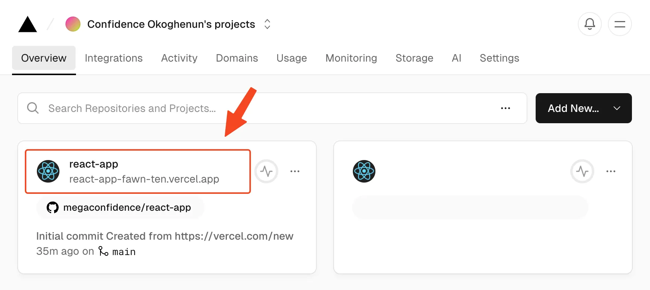Viewport: 650px width, 290px height.
Task: Focus the Search Repositories and Projects field
Action: tap(263, 108)
